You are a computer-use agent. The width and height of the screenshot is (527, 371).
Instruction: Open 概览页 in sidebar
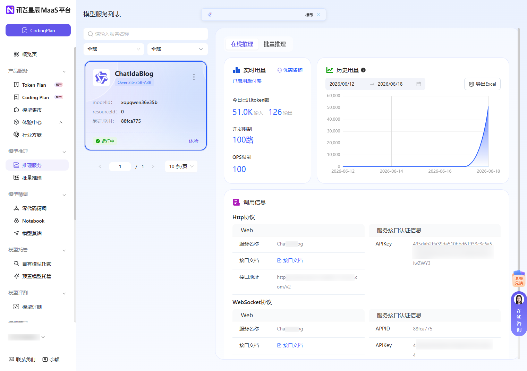29,54
